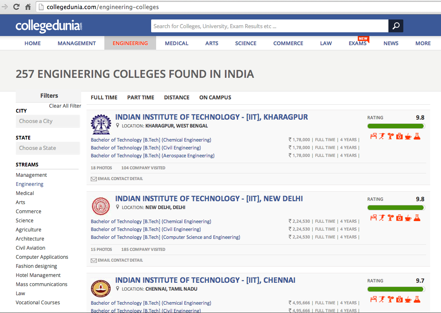The height and width of the screenshot is (313, 441).
Task: Click the browser forward arrow
Action: tap(5, 7)
